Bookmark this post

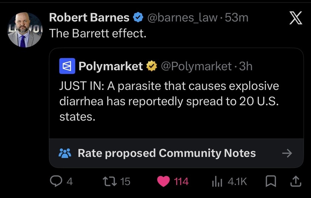(x=271, y=181)
